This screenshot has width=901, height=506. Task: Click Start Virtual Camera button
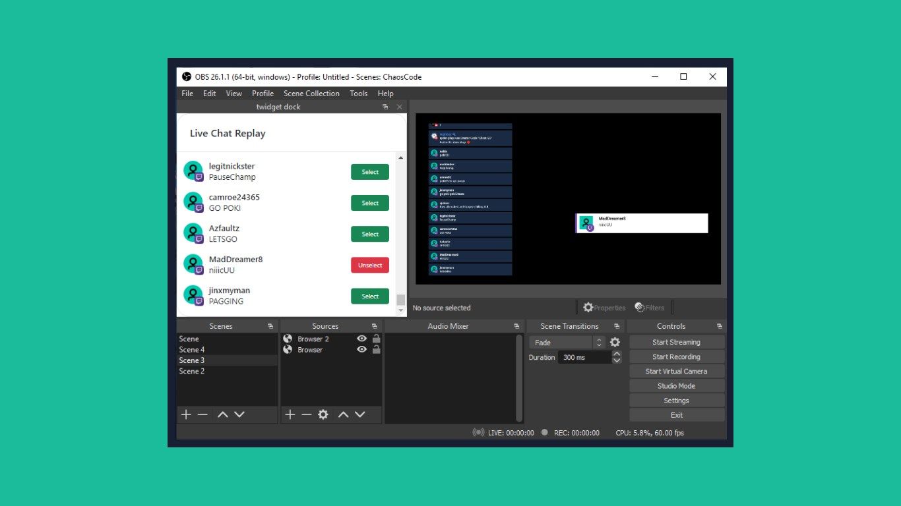click(x=677, y=371)
